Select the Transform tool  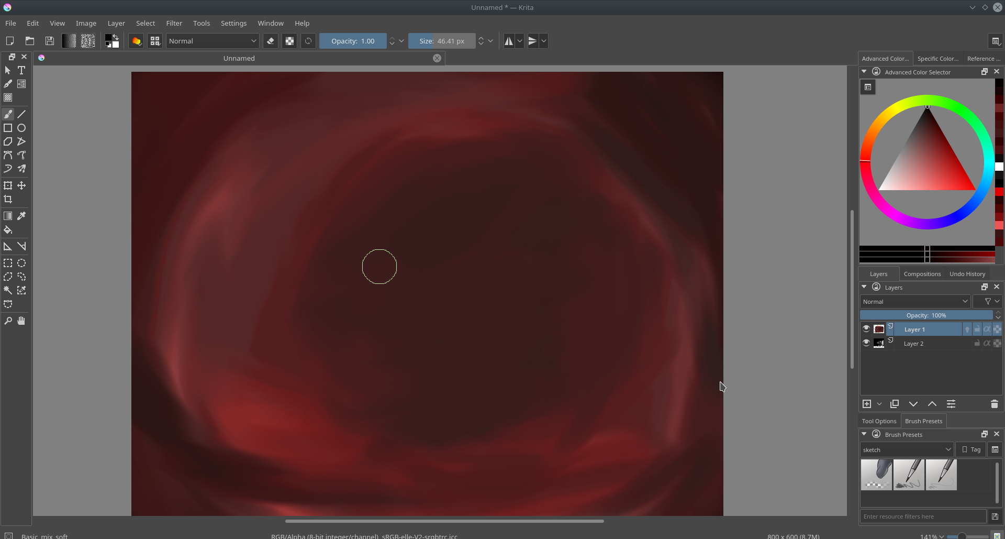click(x=8, y=185)
